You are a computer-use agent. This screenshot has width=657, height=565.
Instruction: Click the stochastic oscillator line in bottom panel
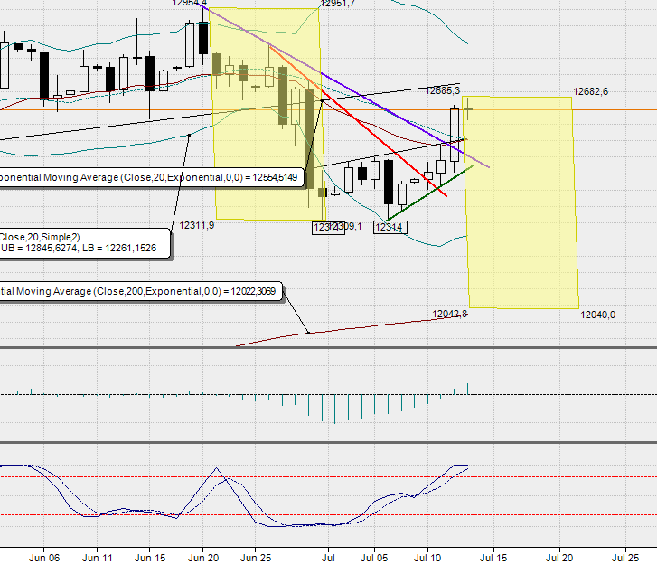(235, 494)
